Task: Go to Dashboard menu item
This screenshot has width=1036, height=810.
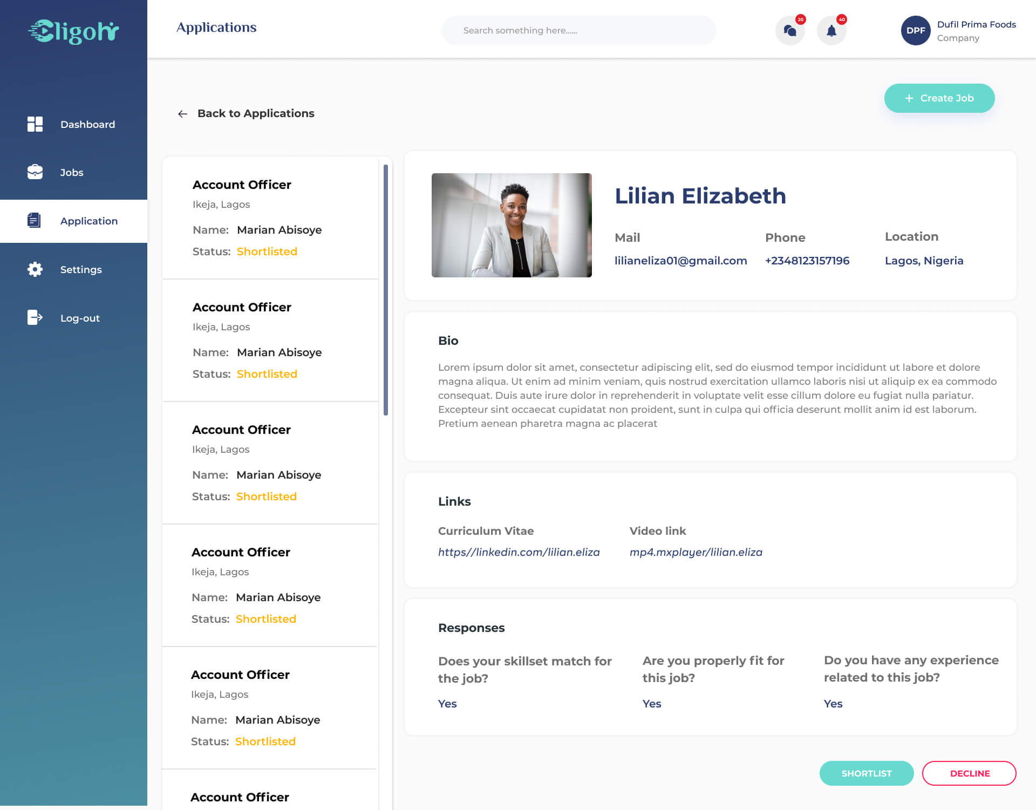Action: point(73,124)
